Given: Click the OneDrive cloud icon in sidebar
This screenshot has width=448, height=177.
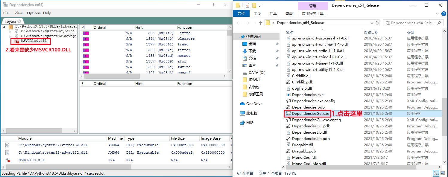Looking at the screenshot, I should (x=242, y=104).
